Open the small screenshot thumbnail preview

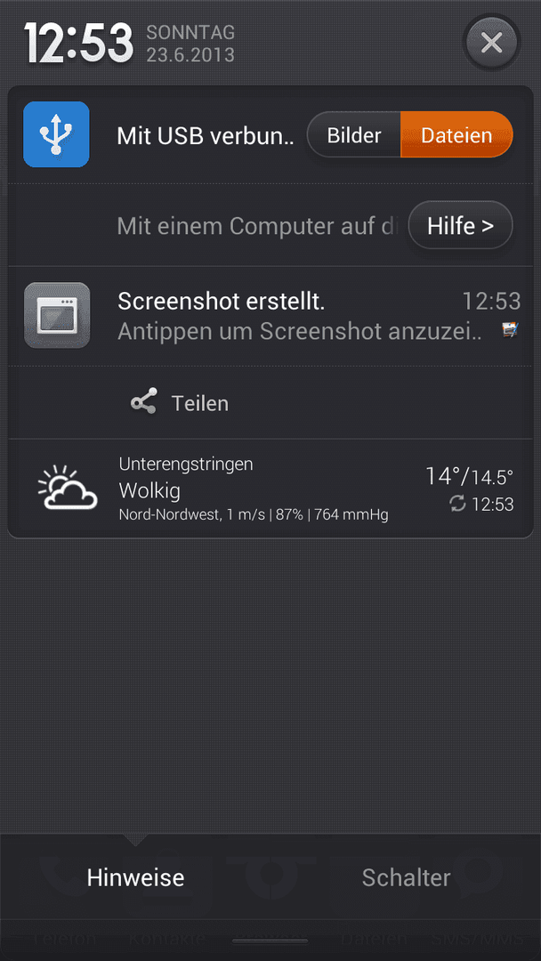510,330
